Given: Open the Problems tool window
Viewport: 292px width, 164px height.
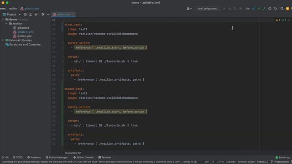Looking at the screenshot, I should pyautogui.click(x=34, y=157).
